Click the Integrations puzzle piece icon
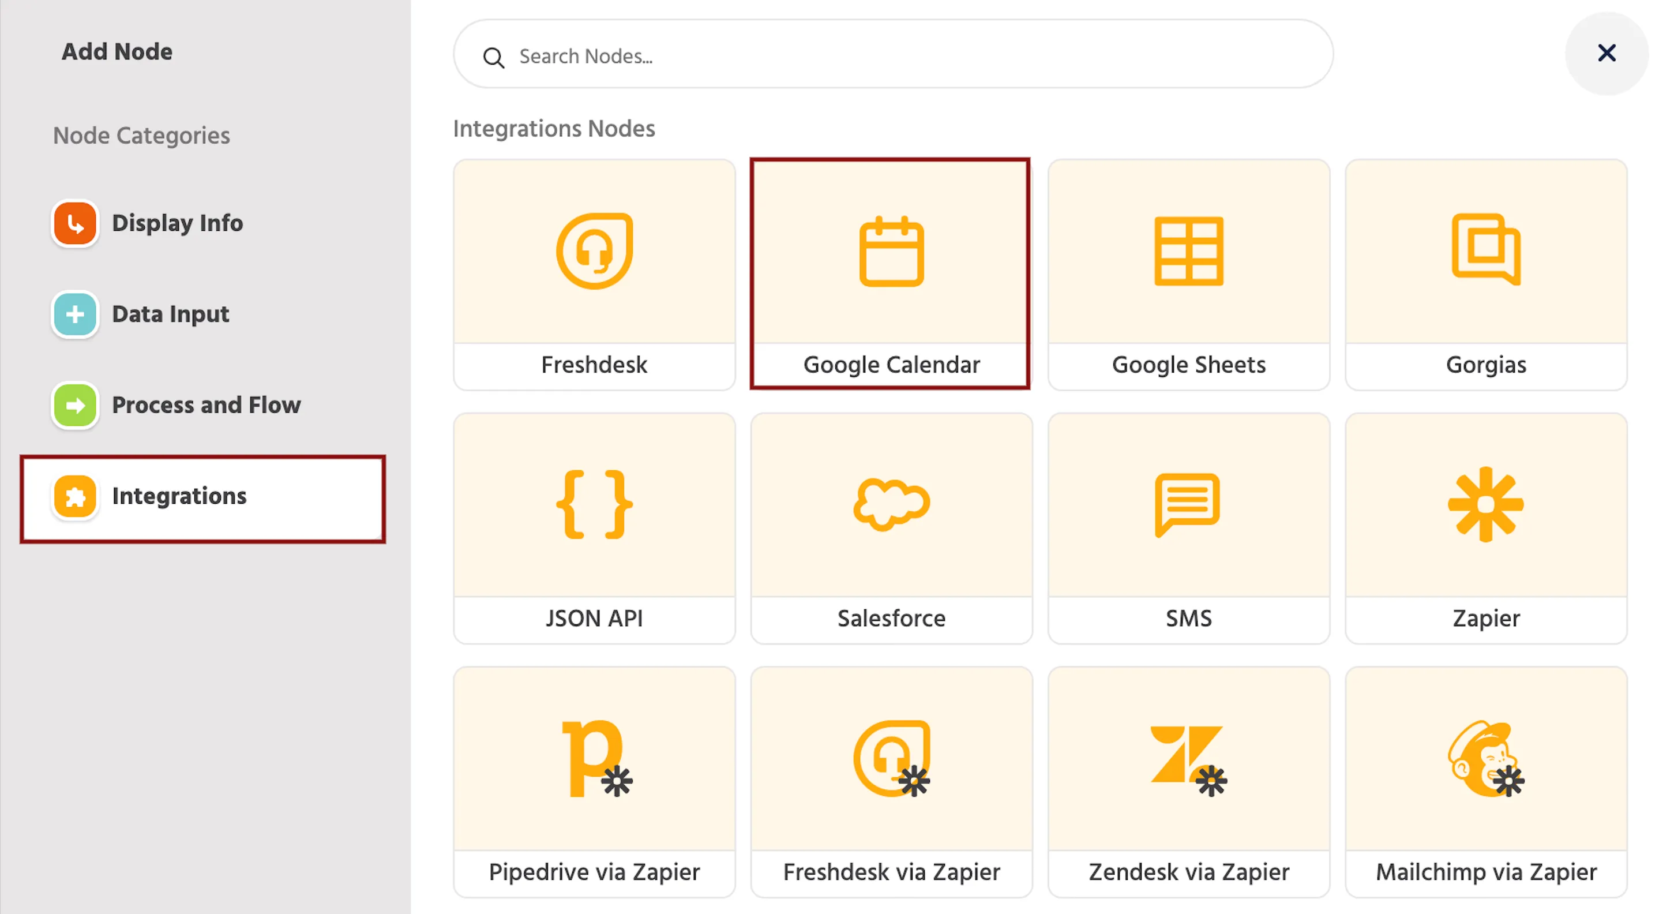This screenshot has height=914, width=1659. tap(75, 497)
